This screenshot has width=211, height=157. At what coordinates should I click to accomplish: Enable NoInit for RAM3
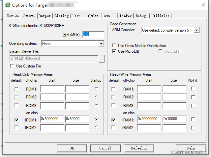point(193,106)
